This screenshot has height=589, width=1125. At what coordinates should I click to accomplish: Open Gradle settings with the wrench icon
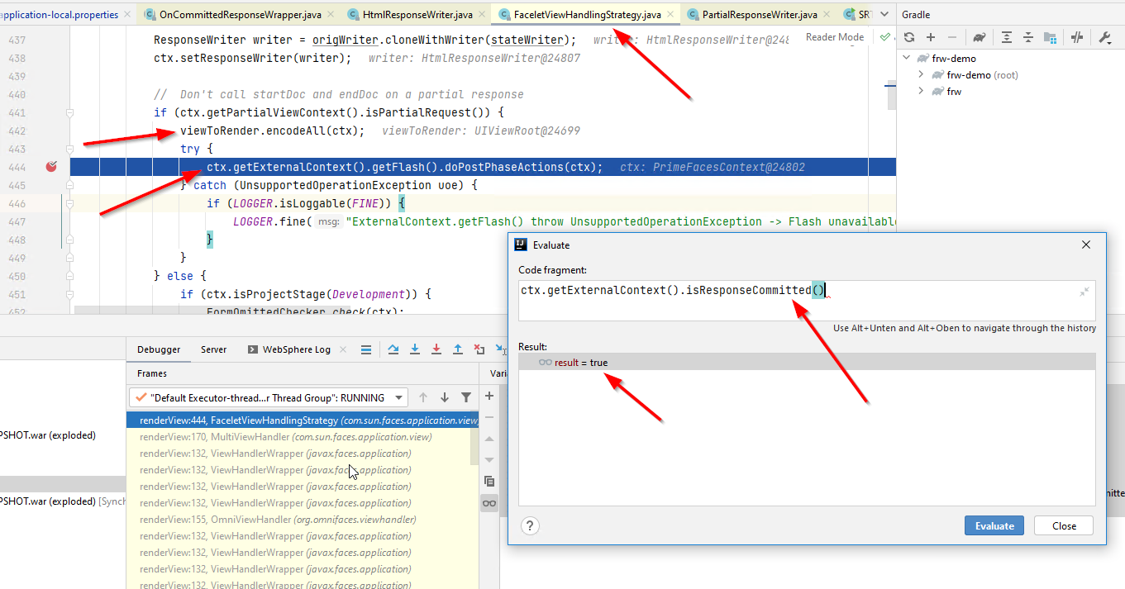click(1104, 36)
